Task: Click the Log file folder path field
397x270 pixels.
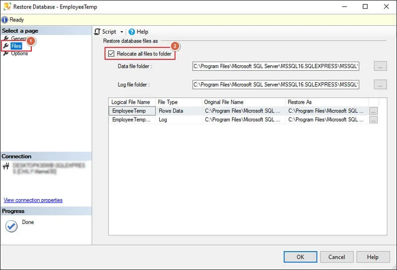Action: 276,84
